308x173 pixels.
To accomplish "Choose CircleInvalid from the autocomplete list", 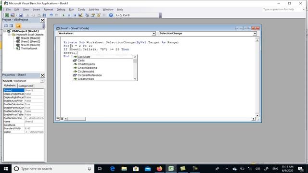I will click(x=103, y=72).
